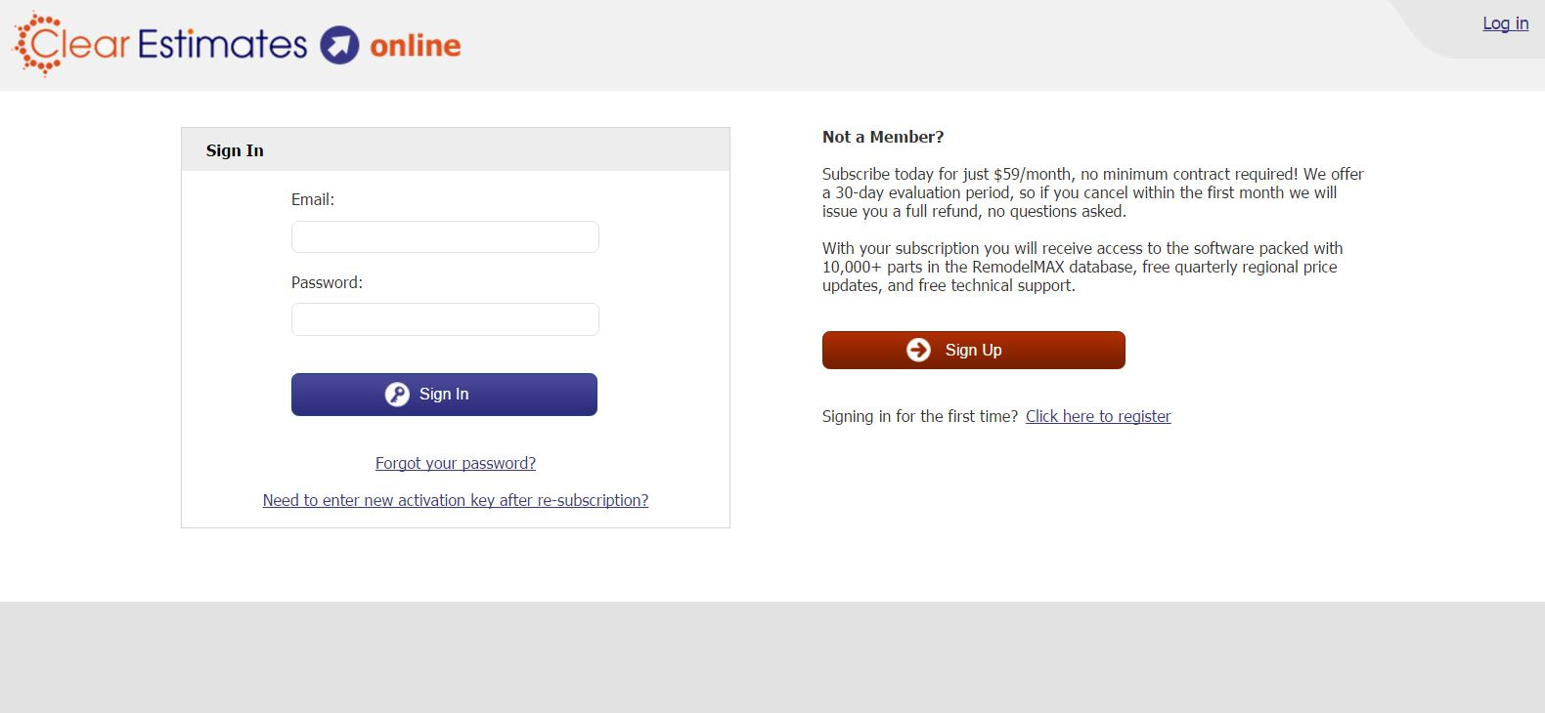
Task: Open the 'Forgot your password?' link
Action: 456,463
